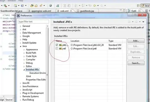Click the type filter text field
The height and width of the screenshot is (102, 150).
(34, 22)
